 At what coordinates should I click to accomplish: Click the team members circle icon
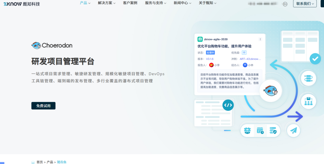pyautogui.click(x=308, y=101)
